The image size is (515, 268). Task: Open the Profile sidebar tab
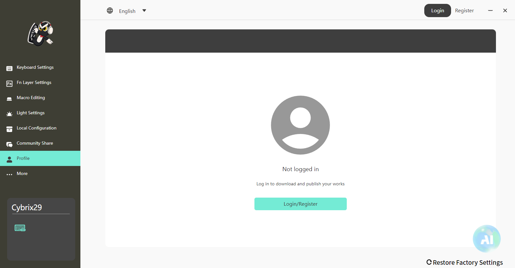[x=23, y=159]
